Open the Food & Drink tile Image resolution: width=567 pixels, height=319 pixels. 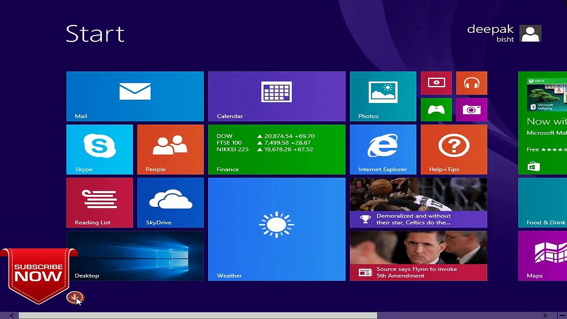[543, 202]
